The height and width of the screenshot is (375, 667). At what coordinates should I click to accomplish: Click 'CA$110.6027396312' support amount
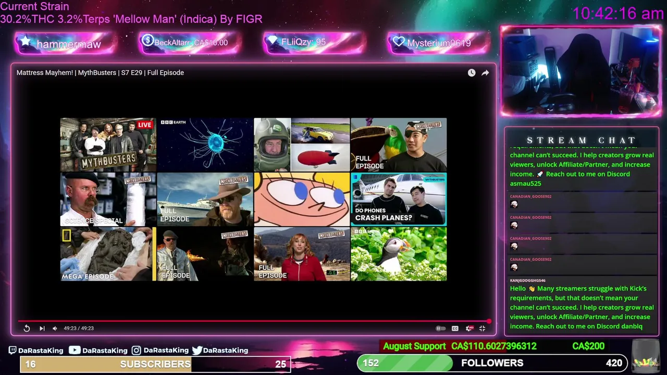494,346
